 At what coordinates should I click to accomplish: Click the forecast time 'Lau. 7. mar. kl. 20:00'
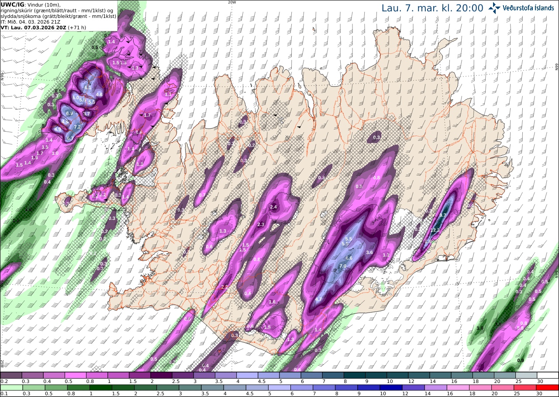click(432, 8)
